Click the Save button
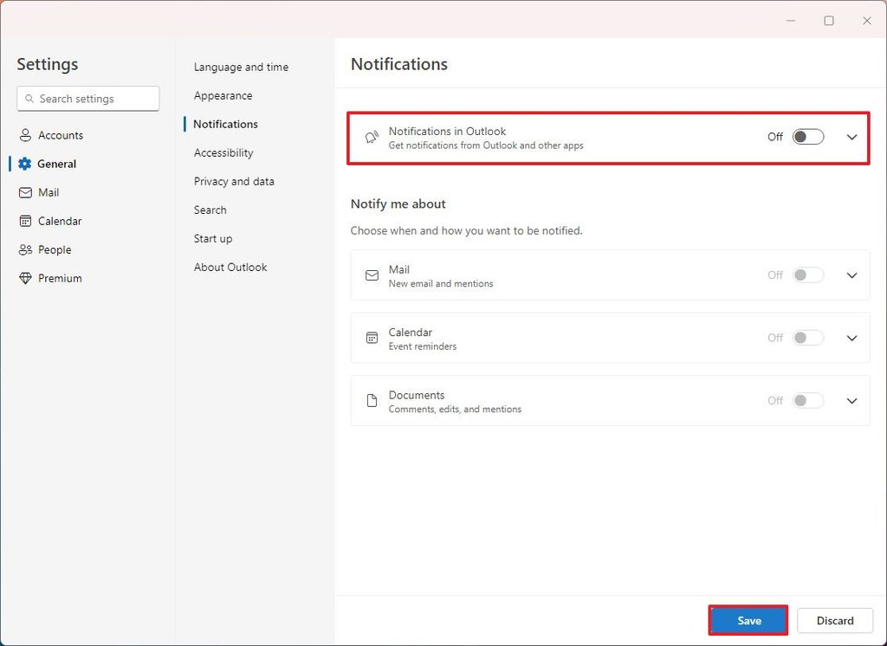Image resolution: width=887 pixels, height=646 pixels. (748, 620)
